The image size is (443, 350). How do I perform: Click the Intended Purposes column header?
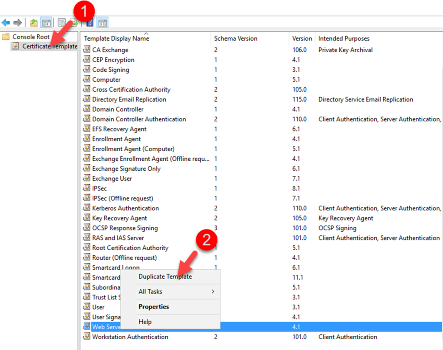point(343,38)
